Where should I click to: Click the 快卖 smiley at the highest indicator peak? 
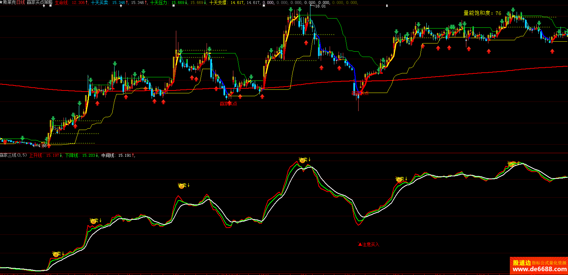pyautogui.click(x=303, y=160)
